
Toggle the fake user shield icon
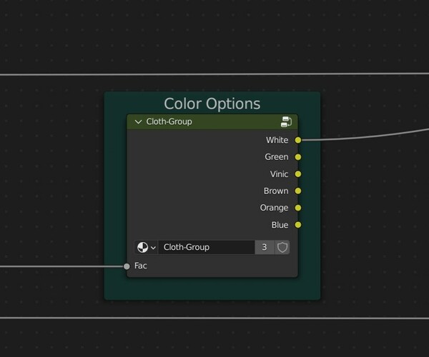click(282, 248)
